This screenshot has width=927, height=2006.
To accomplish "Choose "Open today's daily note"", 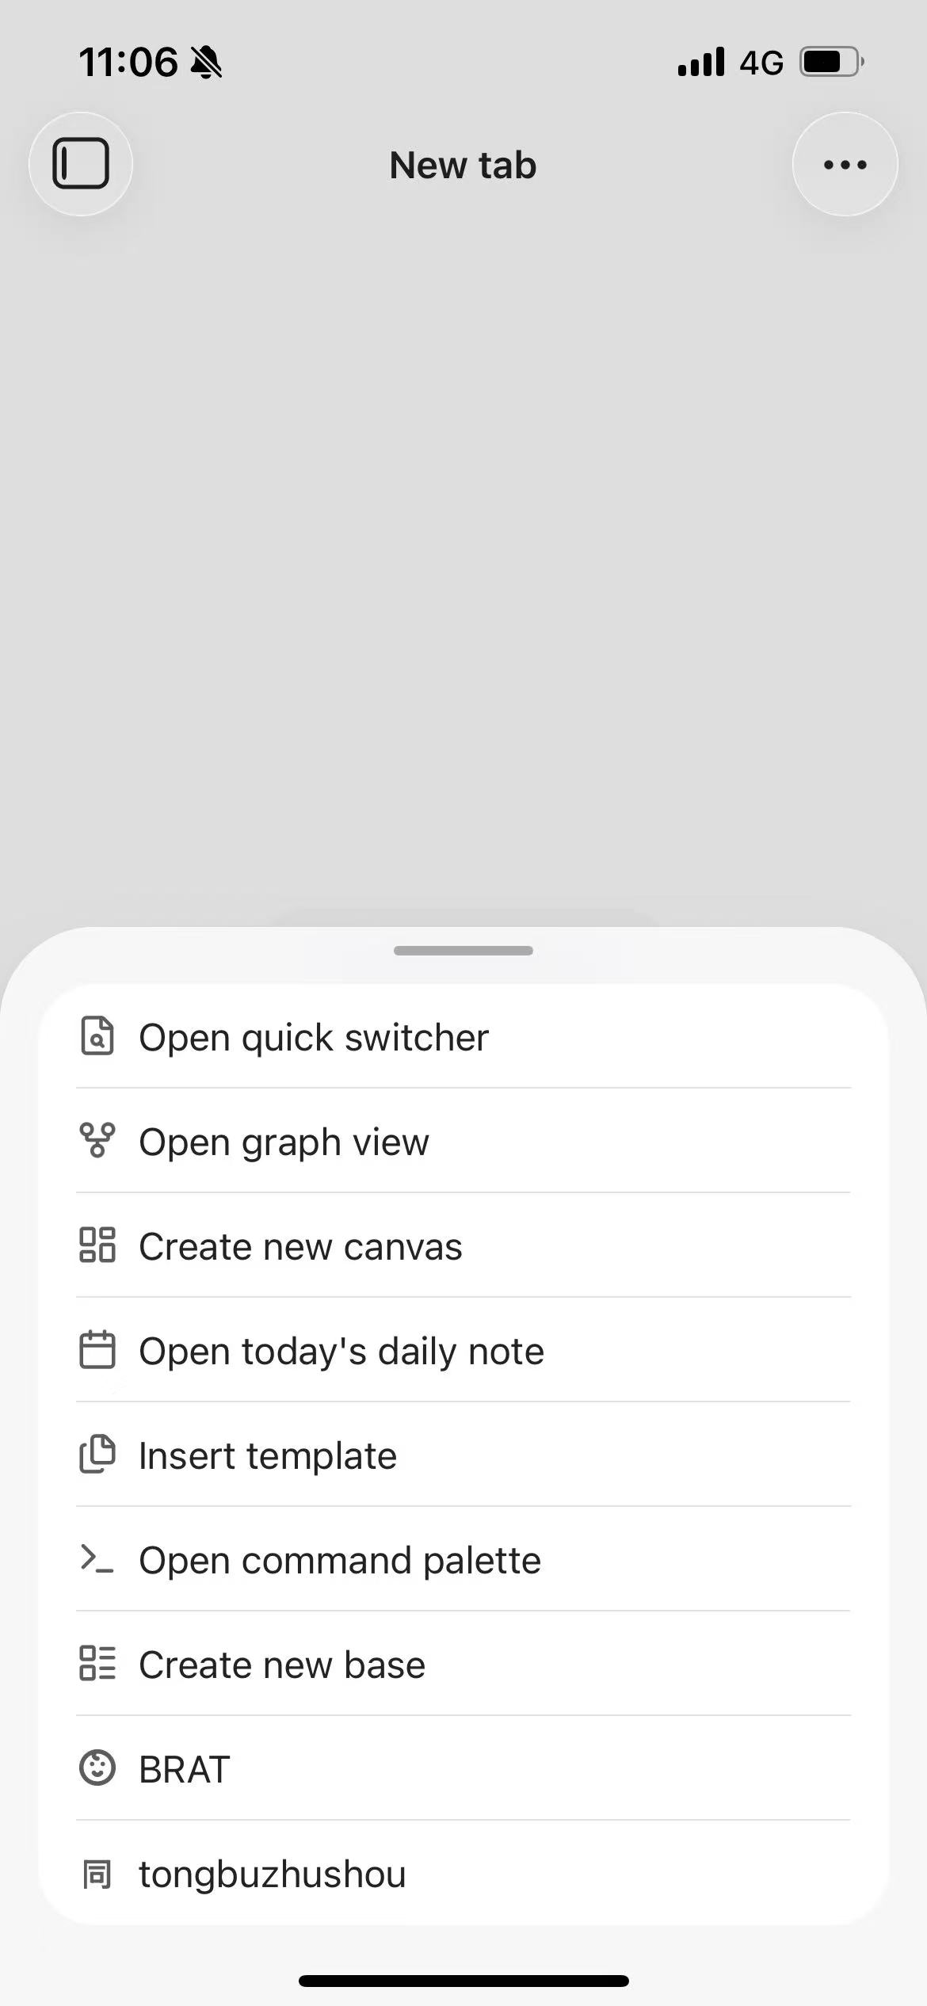I will 341,1352.
